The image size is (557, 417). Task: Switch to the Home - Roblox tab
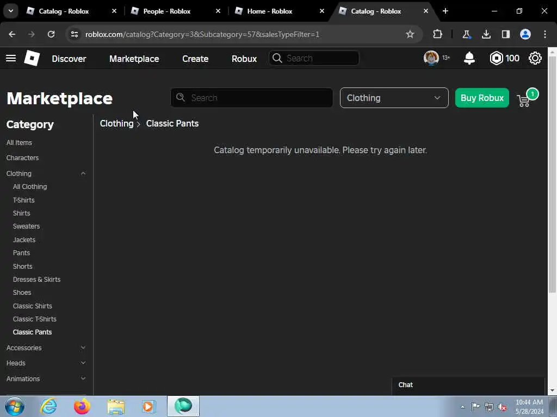270,11
